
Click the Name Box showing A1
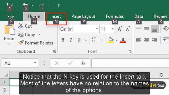pyautogui.click(x=21, y=63)
